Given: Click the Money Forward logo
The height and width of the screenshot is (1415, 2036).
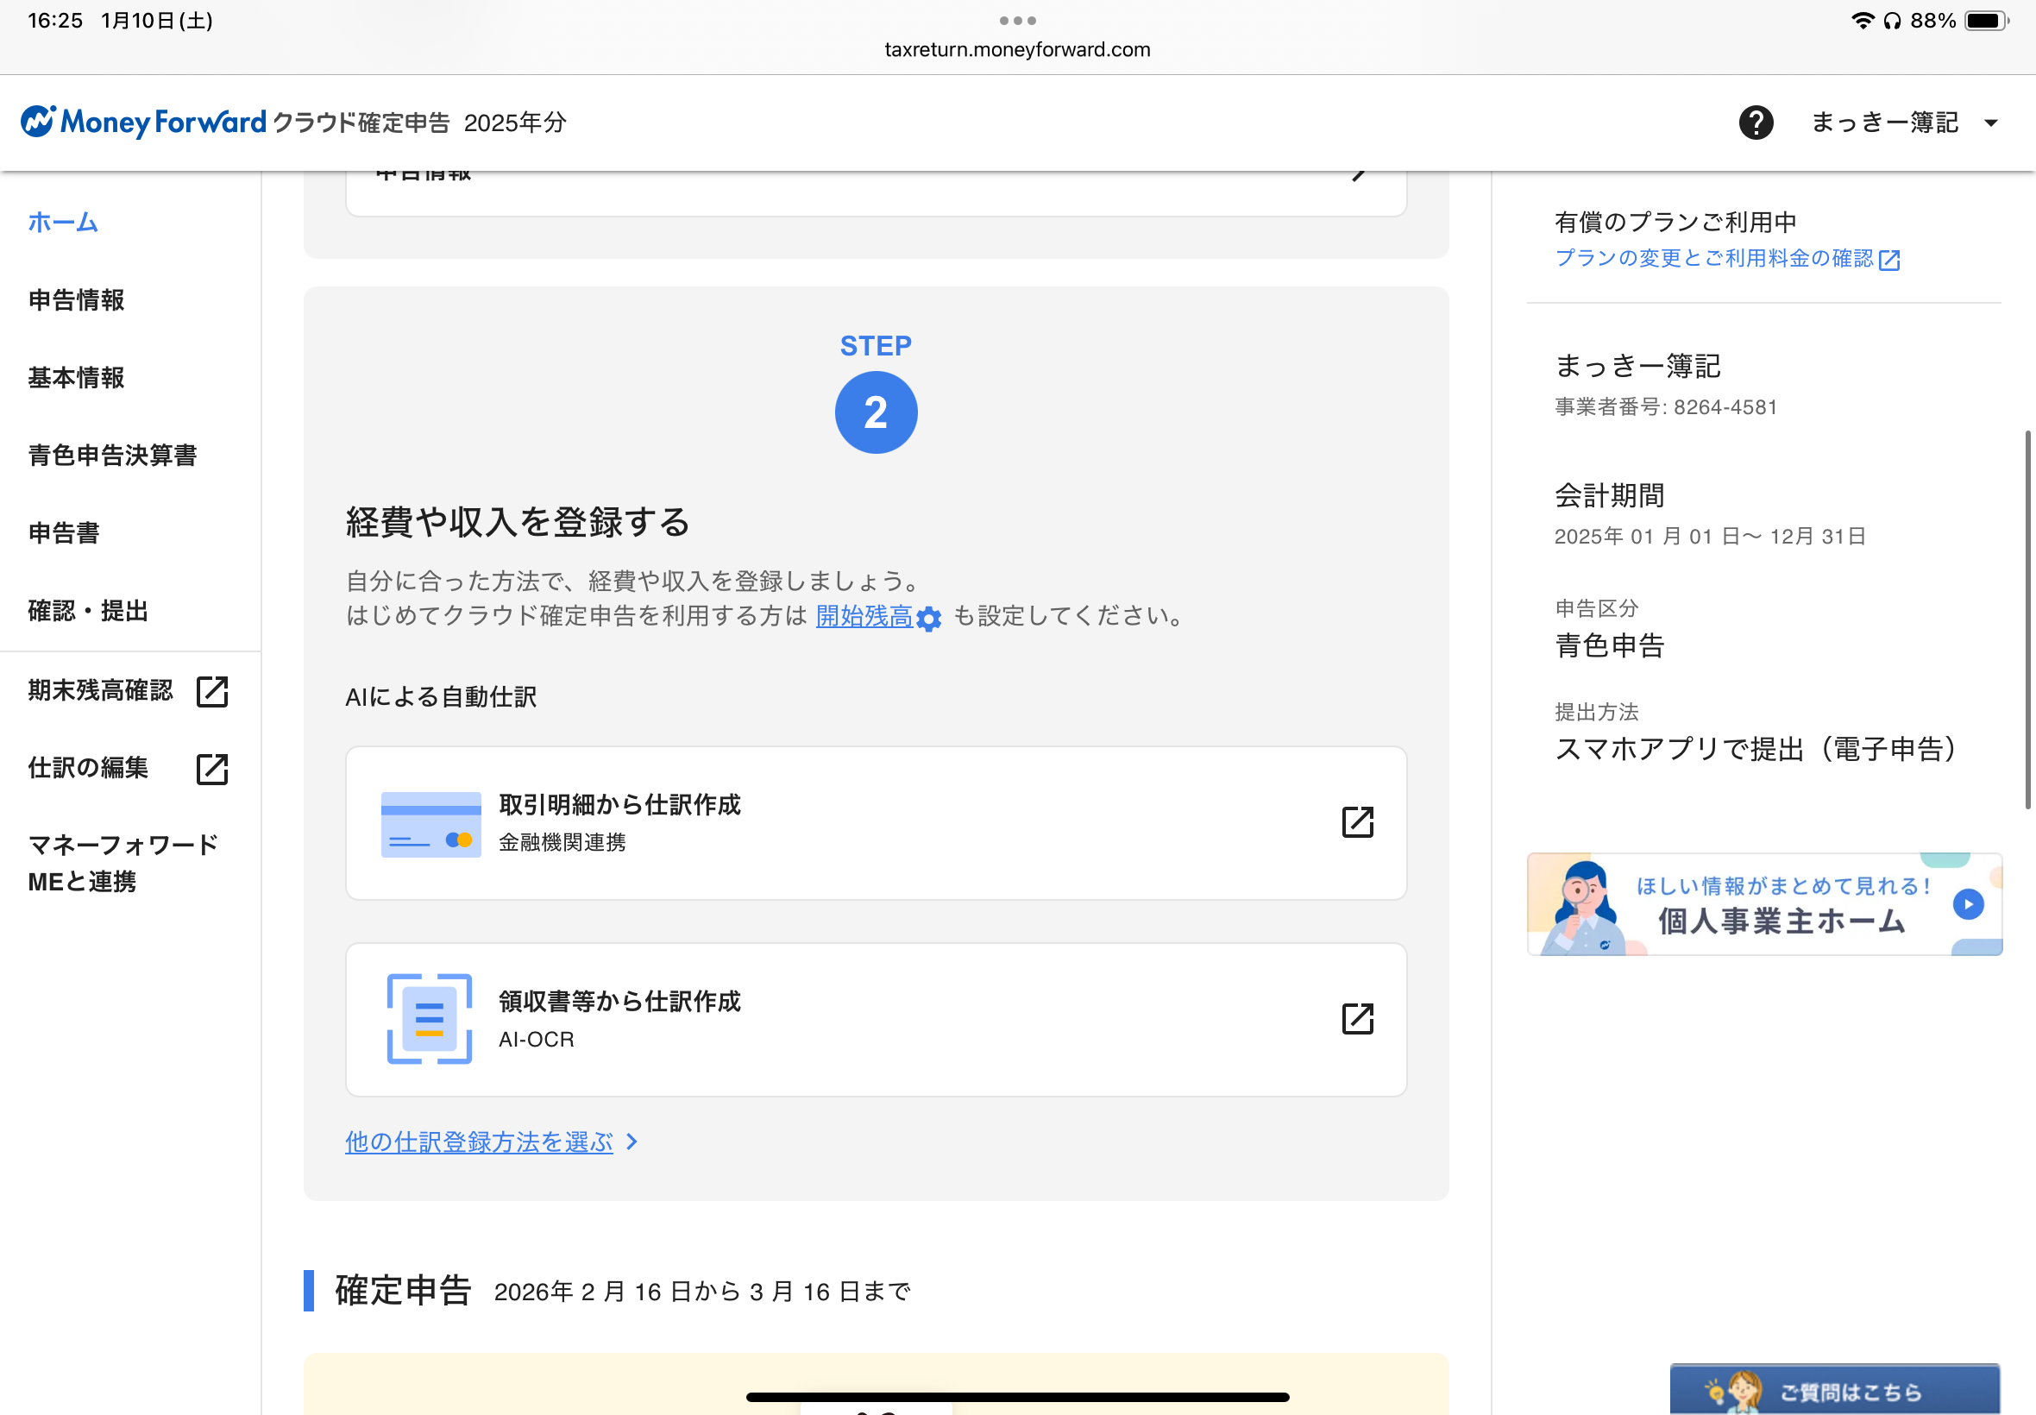Looking at the screenshot, I should pyautogui.click(x=143, y=122).
